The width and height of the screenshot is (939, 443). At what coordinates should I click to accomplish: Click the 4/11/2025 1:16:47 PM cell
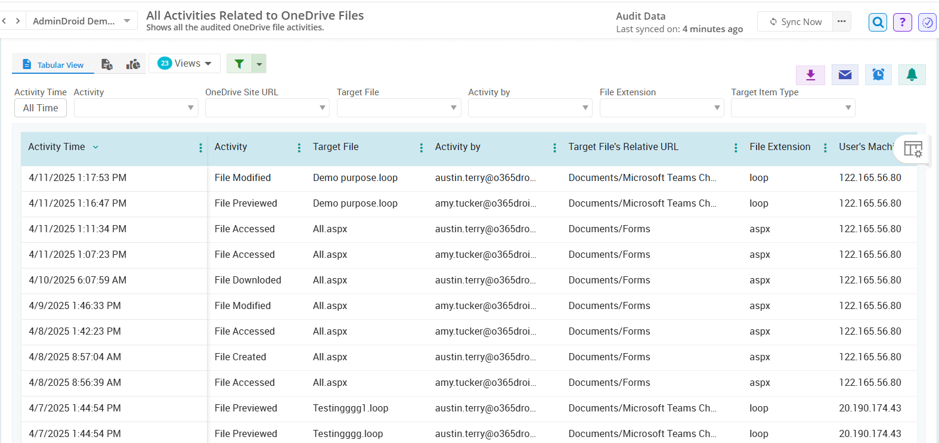coord(78,204)
